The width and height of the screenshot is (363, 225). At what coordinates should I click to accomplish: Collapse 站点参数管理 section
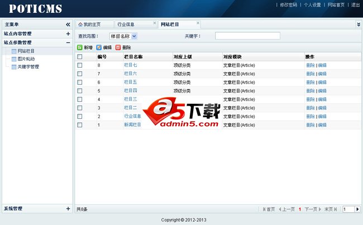click(x=68, y=42)
